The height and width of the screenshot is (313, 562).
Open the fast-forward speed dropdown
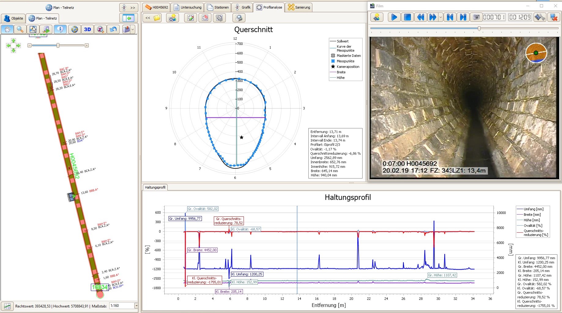[x=441, y=17]
